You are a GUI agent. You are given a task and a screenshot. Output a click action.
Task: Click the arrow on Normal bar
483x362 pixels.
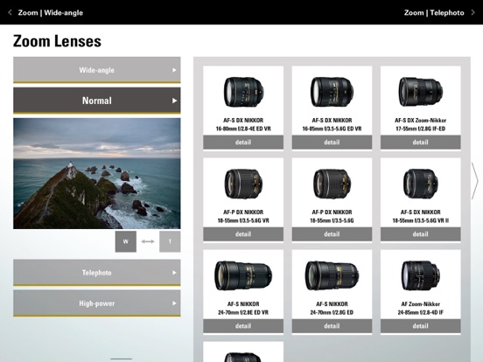pos(174,101)
